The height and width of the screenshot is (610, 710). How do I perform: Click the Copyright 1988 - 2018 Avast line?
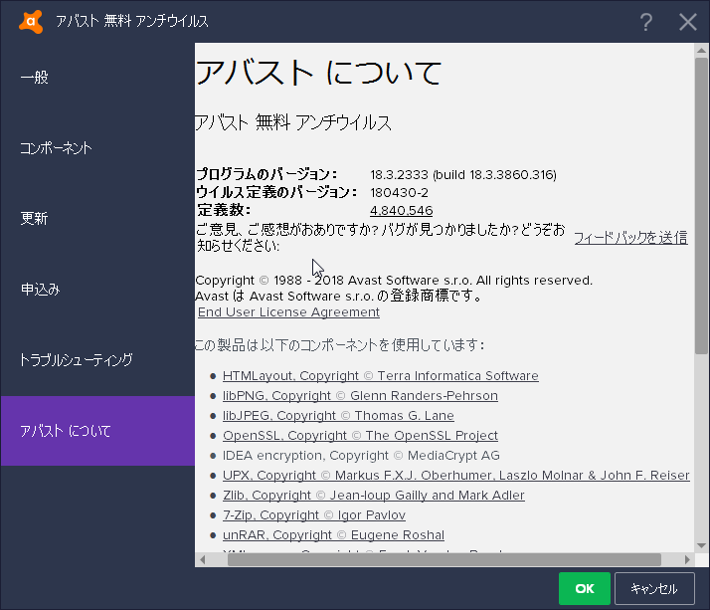coord(394,281)
